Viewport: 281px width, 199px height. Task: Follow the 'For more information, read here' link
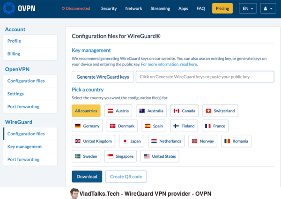point(169,64)
